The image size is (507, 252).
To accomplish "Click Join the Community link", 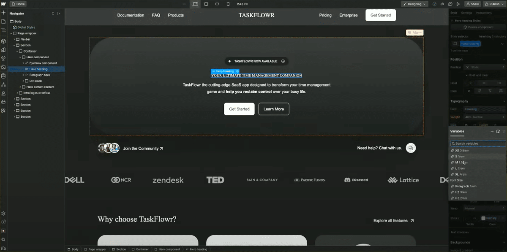I will (x=143, y=149).
